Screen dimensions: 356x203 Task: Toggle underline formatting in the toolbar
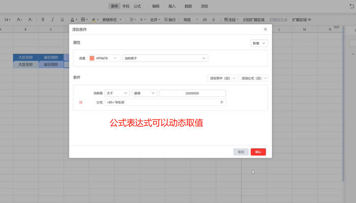click(62, 20)
